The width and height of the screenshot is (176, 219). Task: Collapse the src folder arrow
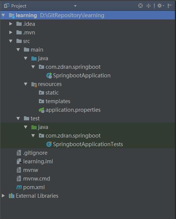click(10, 41)
